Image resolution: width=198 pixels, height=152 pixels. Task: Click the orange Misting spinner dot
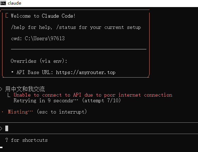pyautogui.click(x=3, y=112)
